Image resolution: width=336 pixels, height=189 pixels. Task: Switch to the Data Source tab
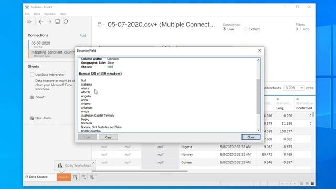click(36, 177)
